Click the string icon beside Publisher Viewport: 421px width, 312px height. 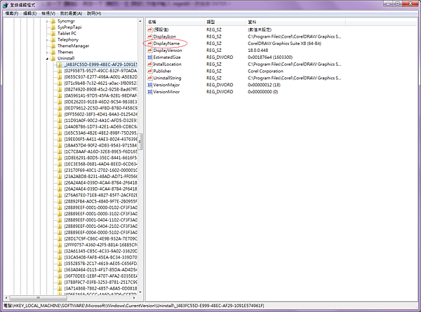150,71
